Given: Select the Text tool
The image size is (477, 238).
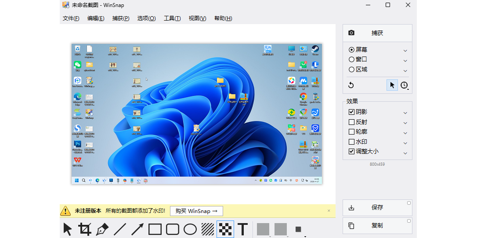Looking at the screenshot, I should point(243,229).
